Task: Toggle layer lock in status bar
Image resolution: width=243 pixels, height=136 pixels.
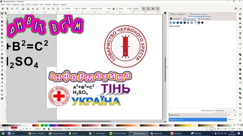Action: point(49,129)
